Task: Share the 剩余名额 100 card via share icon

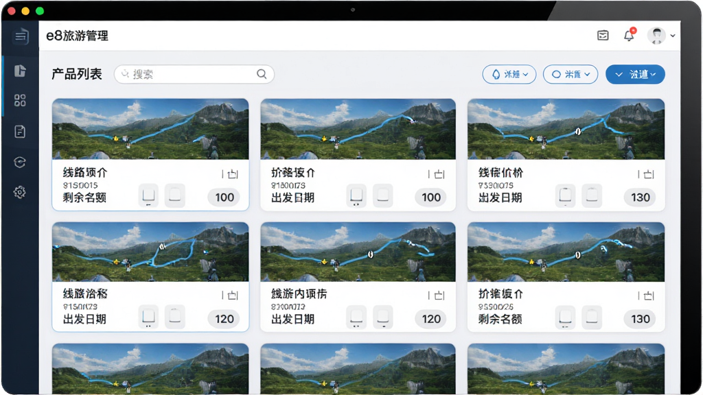Action: (232, 174)
